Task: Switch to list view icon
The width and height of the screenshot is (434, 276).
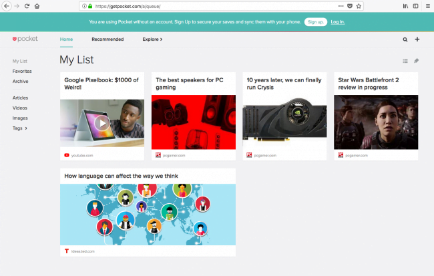Action: point(405,61)
